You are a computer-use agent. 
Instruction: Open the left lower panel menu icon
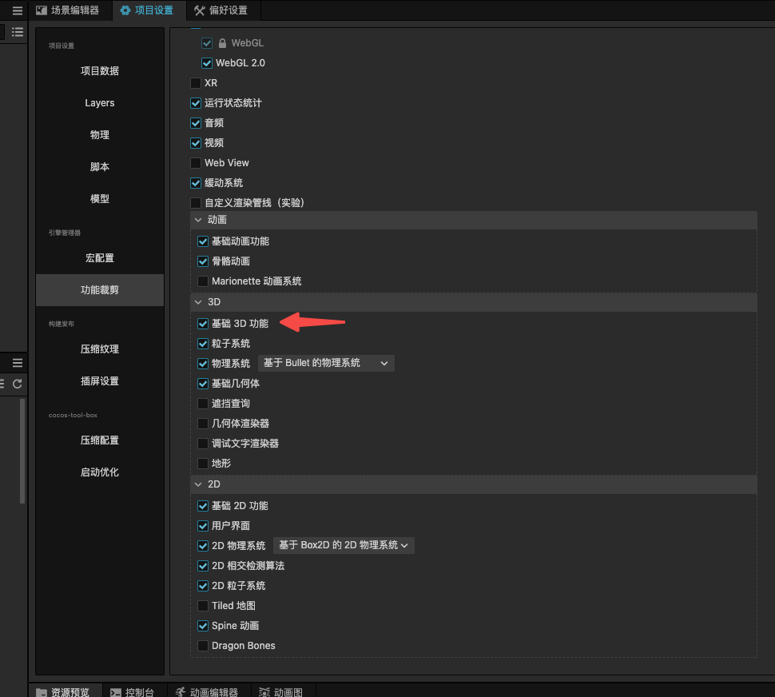[x=18, y=363]
